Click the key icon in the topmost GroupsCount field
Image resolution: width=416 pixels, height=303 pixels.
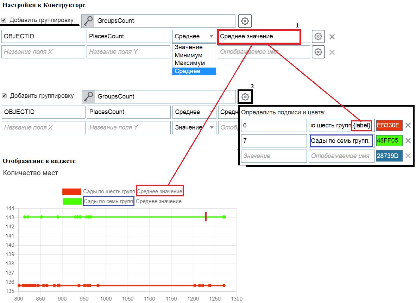[x=88, y=21]
